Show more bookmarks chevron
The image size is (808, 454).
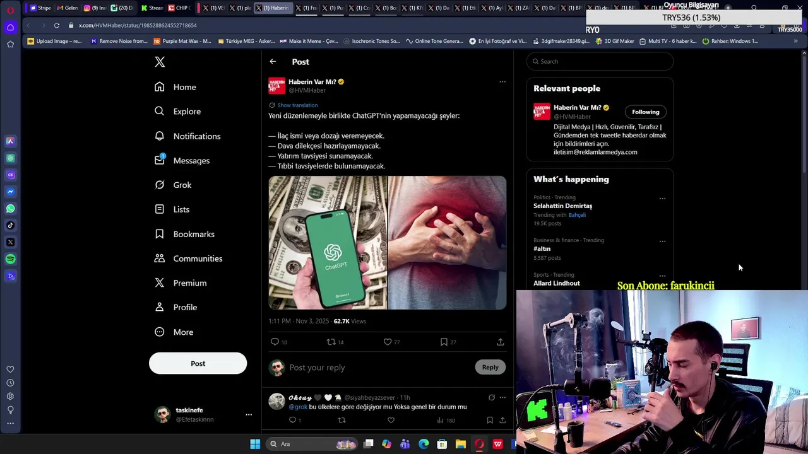(x=795, y=41)
